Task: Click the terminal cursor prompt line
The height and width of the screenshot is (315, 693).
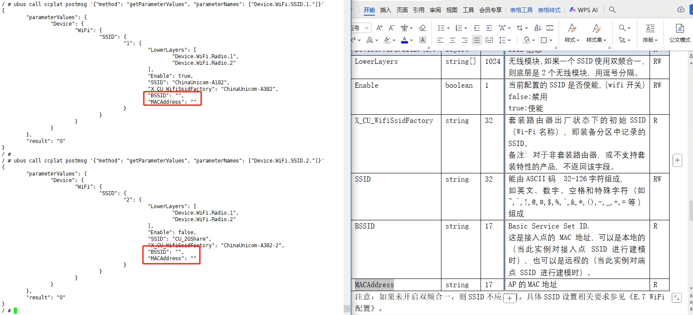Action: [10, 310]
